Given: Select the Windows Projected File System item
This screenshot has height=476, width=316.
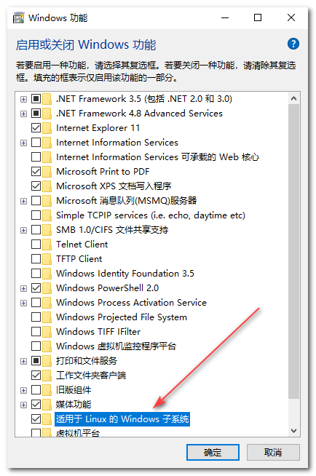Looking at the screenshot, I should (122, 317).
